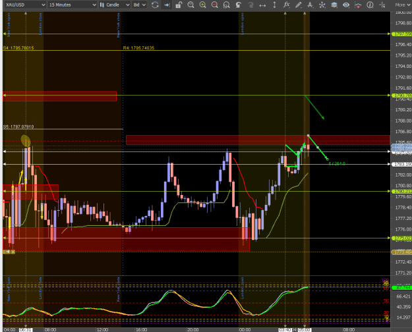This screenshot has height=332, width=412.
Task: Open the pattern/network drawing tool icon
Action: 322,5
